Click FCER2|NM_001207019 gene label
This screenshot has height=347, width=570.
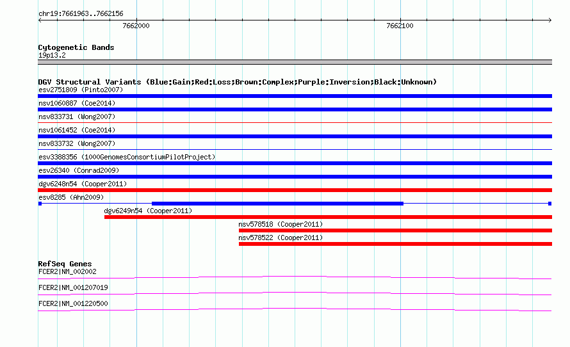click(73, 287)
